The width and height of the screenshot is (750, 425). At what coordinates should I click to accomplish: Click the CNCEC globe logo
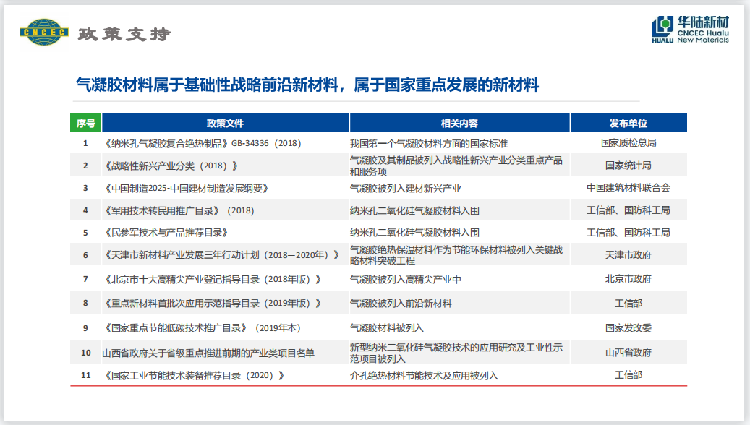[x=43, y=33]
